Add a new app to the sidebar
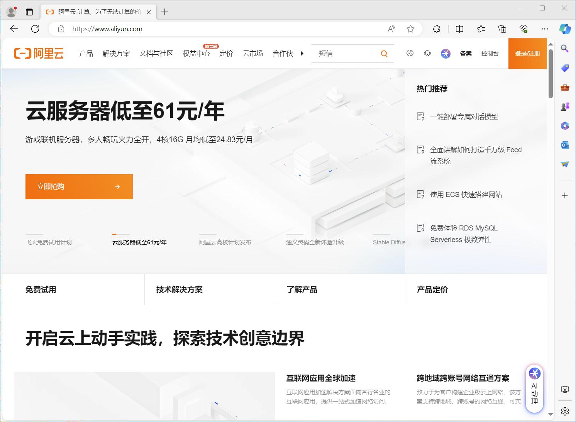The height and width of the screenshot is (422, 576). (565, 195)
